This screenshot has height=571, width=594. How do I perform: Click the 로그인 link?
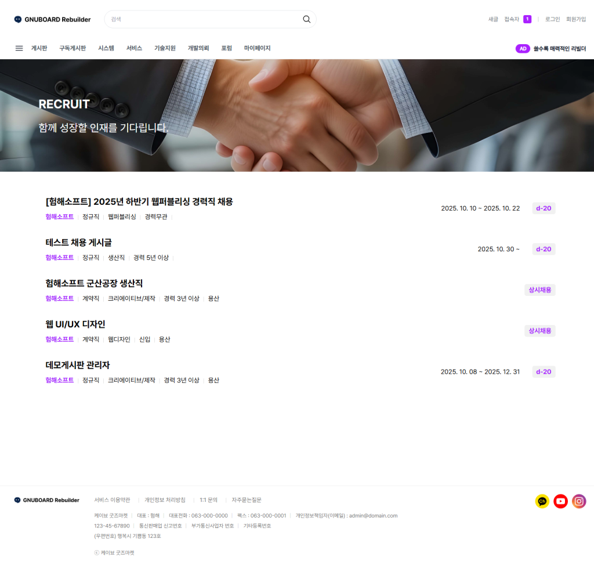point(552,19)
